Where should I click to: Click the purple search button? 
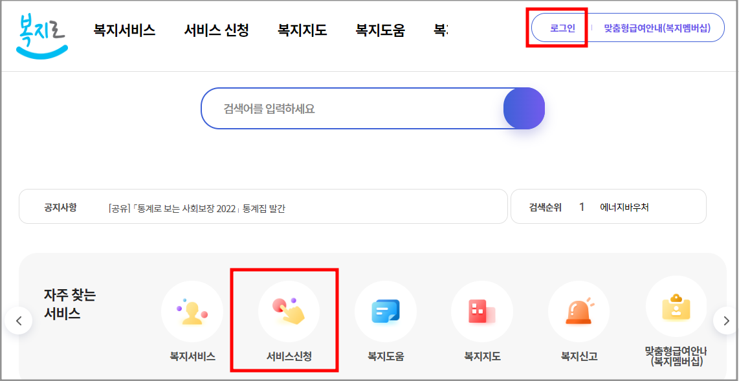[x=524, y=107]
